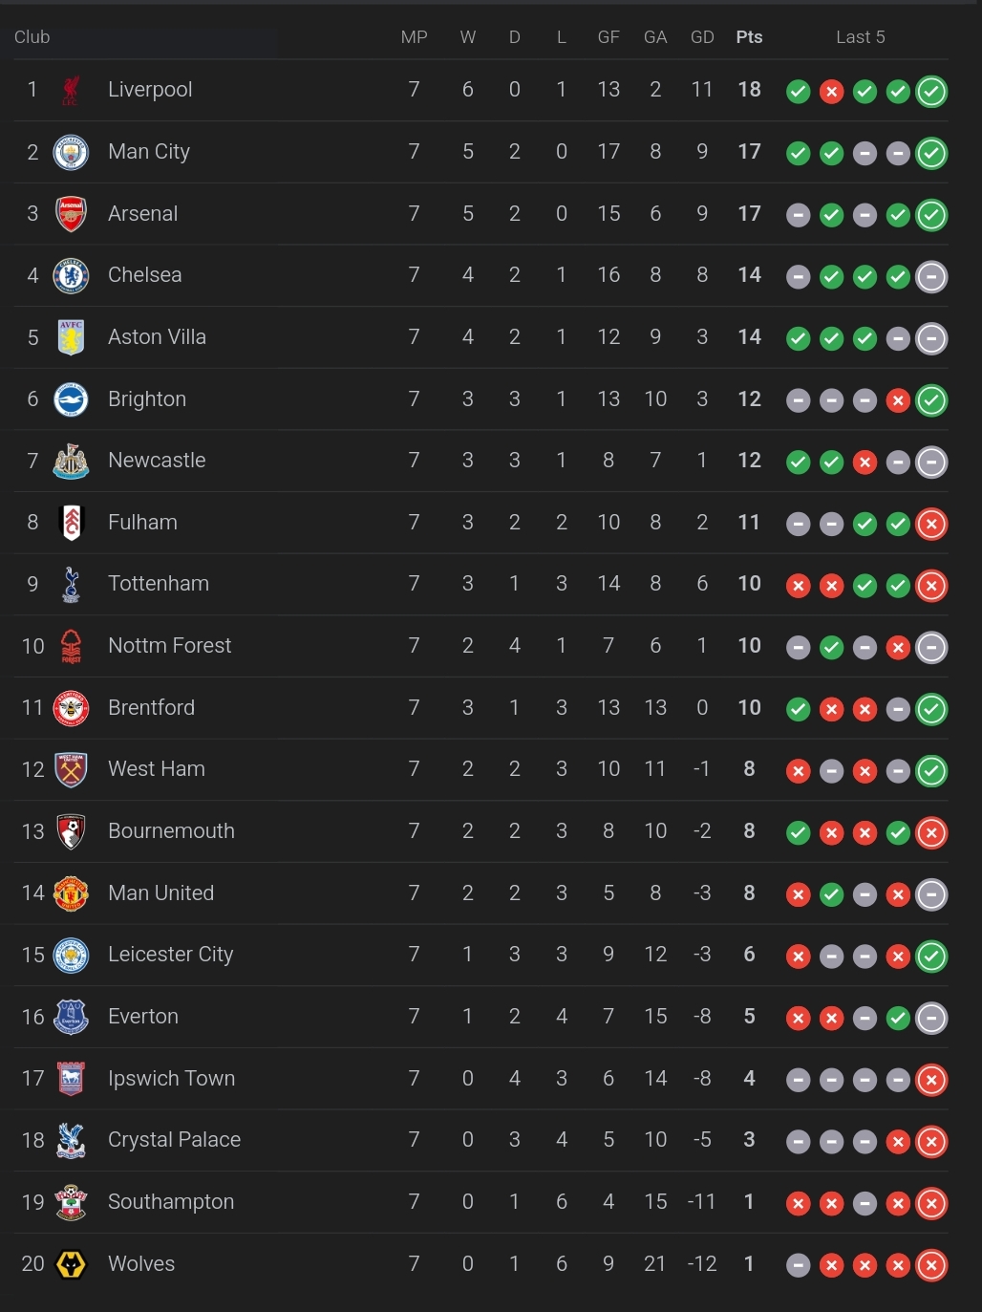Select the Nottm Forest team name

170,646
